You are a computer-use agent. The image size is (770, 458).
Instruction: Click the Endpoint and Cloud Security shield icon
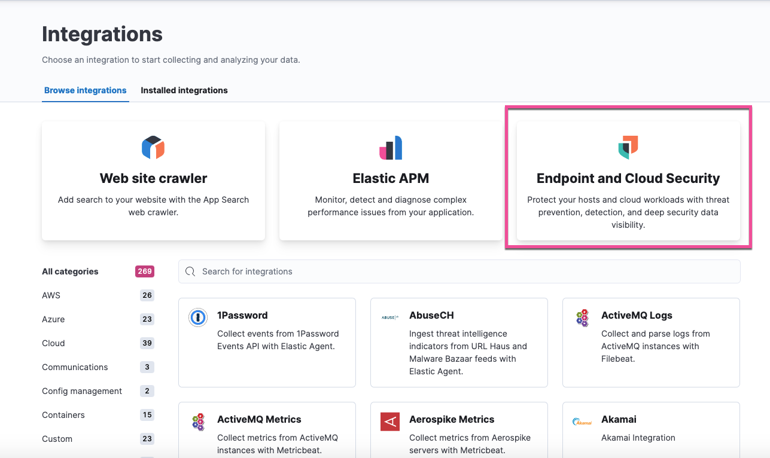628,146
